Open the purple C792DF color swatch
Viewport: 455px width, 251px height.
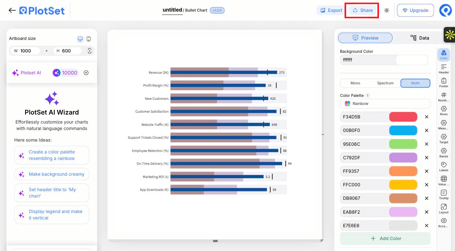[x=403, y=158]
